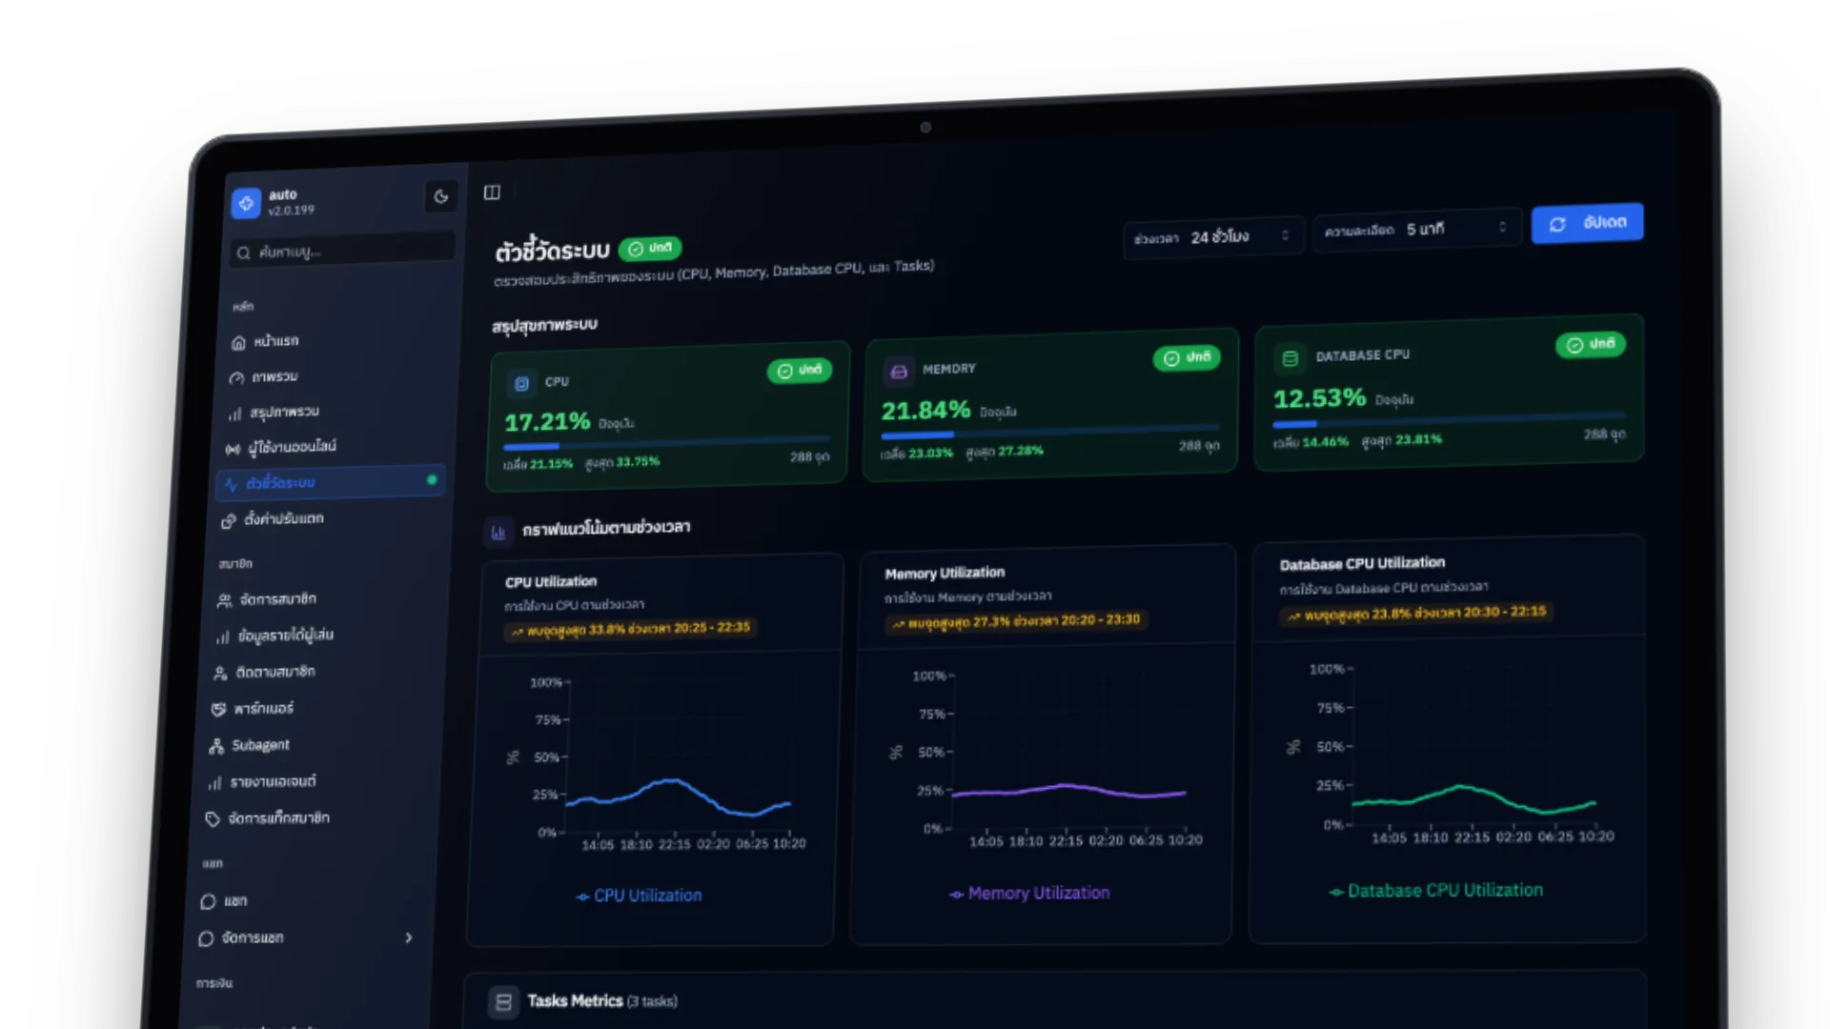Click the ปกติ status badge beside the page title
The width and height of the screenshot is (1830, 1029).
click(x=650, y=249)
